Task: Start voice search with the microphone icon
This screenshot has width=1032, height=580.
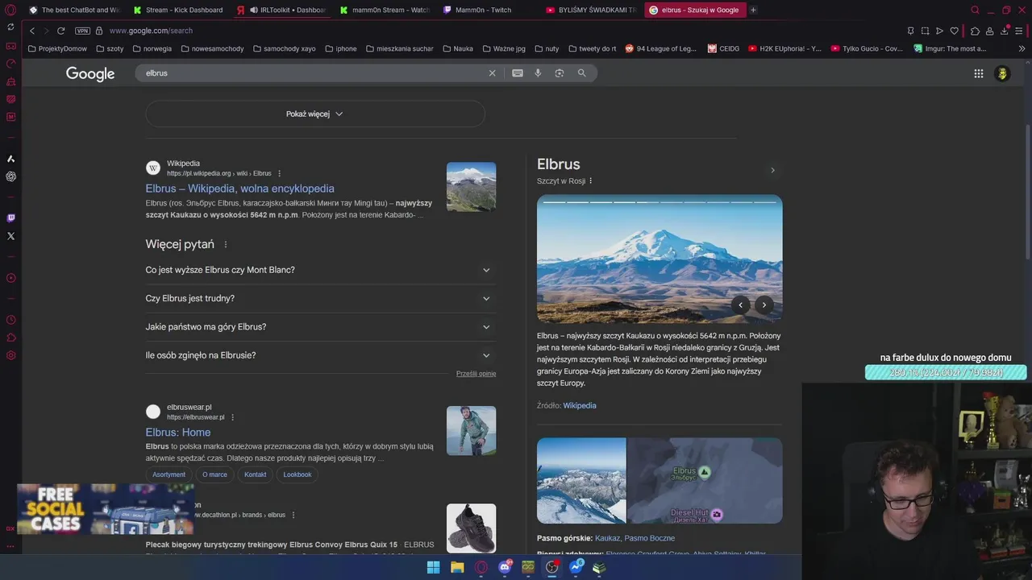Action: click(538, 73)
